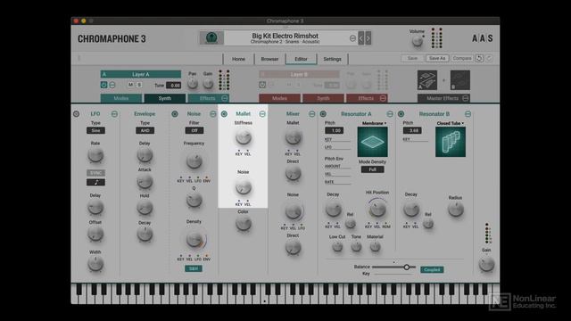Adjust Resonator A Hit Position knob
The image size is (571, 321).
[377, 209]
